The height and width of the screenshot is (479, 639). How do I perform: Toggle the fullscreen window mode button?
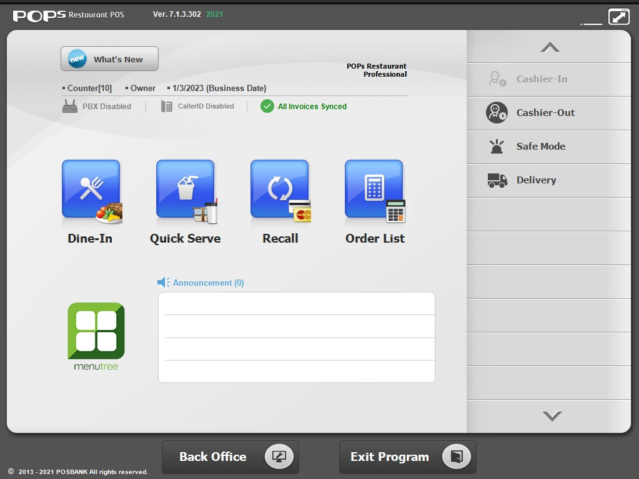coord(618,16)
